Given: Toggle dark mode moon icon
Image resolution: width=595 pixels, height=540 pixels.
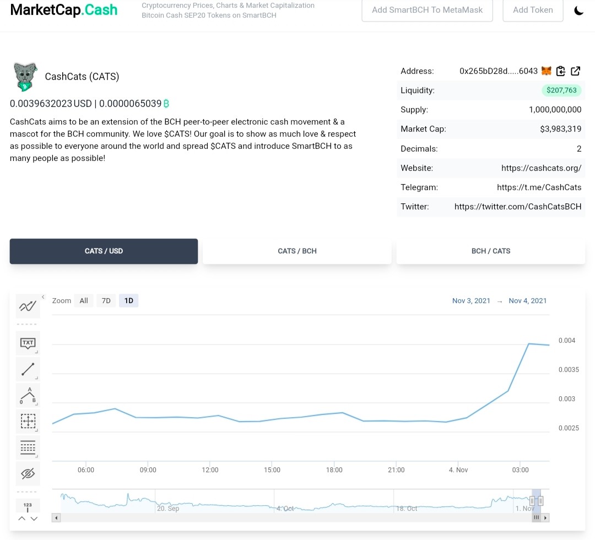Looking at the screenshot, I should pos(578,10).
